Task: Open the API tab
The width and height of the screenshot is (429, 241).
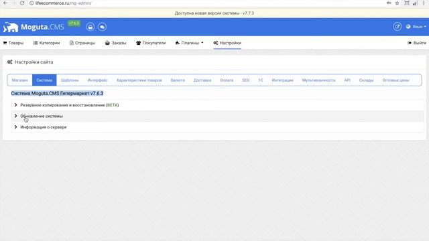Action: coord(347,80)
